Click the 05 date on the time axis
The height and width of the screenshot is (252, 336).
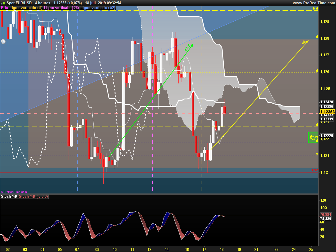tap(60, 249)
